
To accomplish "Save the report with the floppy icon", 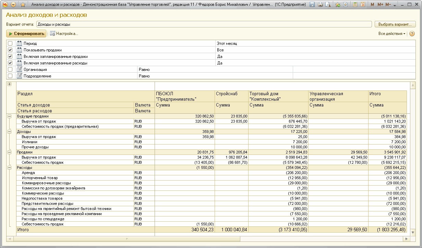I will [312, 5].
